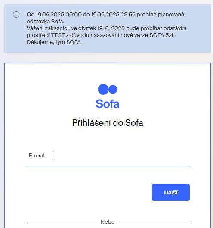
Task: Click the E-mail field label
Action: point(37,156)
